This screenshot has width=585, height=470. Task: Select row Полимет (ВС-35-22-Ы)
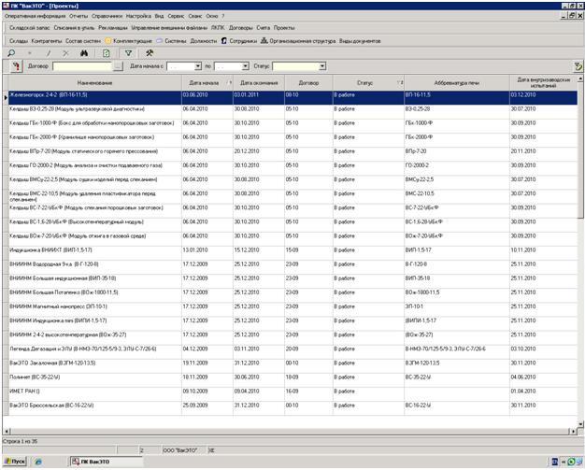pos(292,380)
